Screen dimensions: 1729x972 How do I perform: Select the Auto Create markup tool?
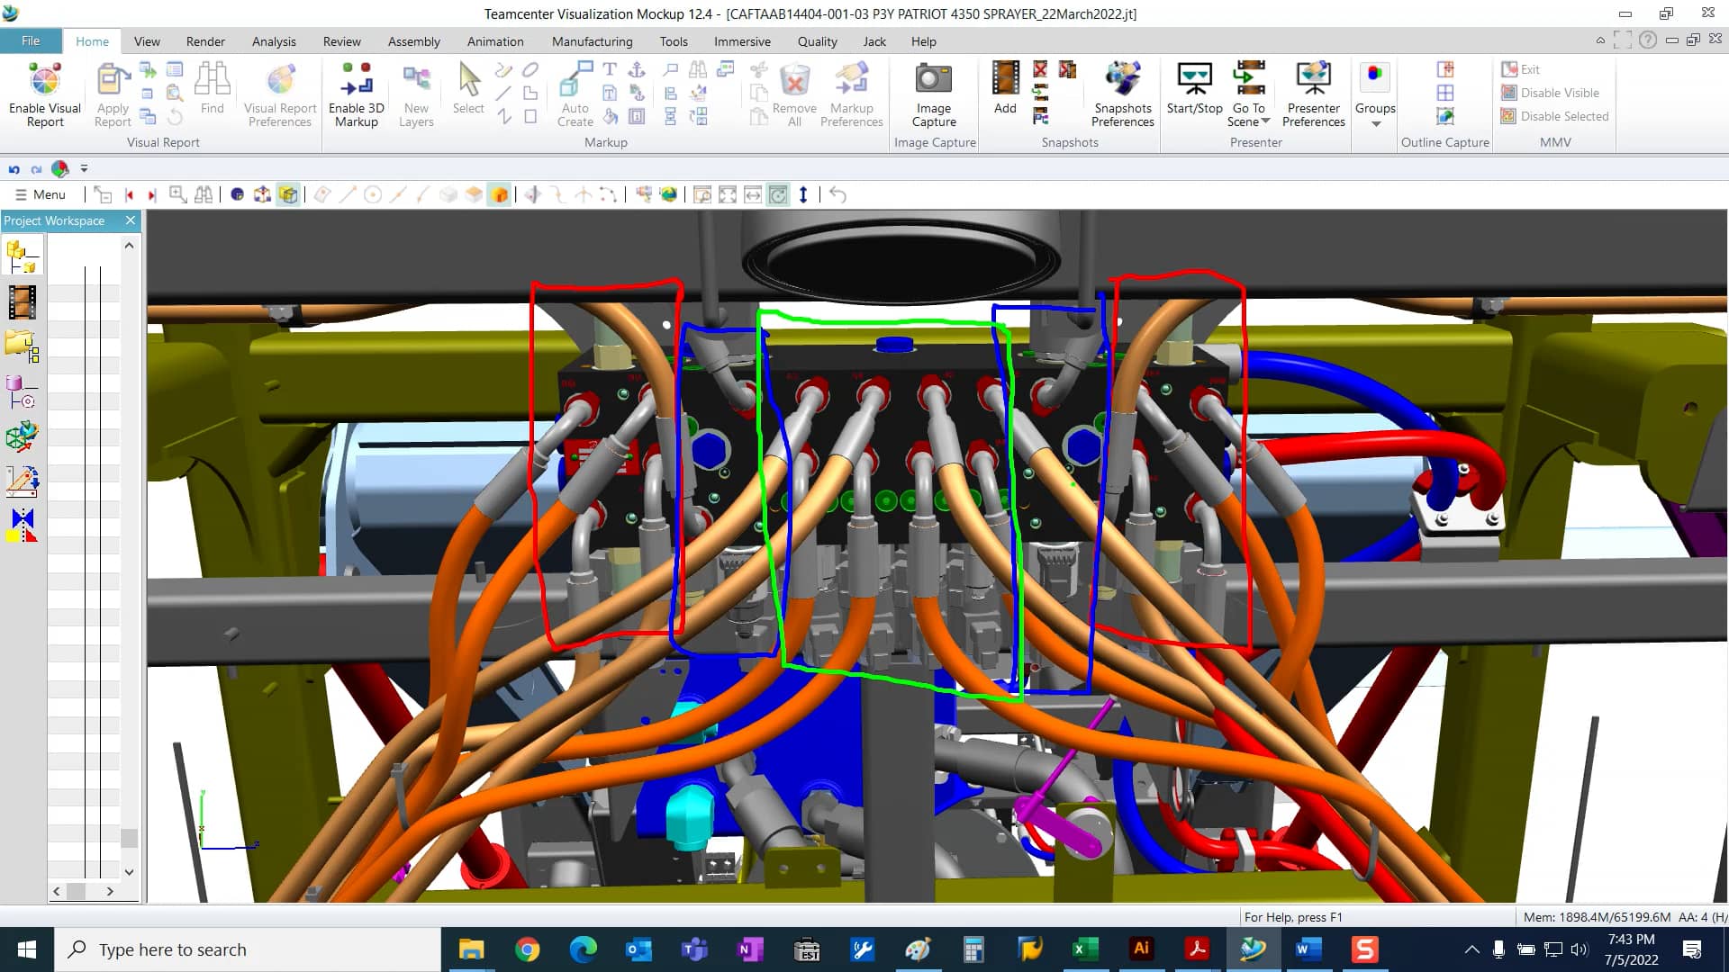(575, 94)
